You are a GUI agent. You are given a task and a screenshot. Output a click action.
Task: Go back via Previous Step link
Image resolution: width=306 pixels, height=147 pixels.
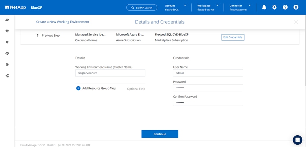[x=51, y=35]
